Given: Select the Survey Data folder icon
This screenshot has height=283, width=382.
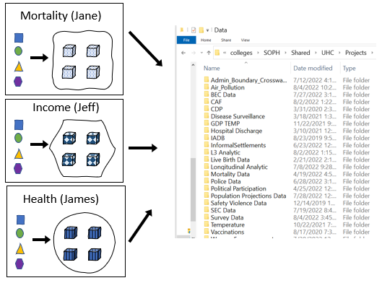Looking at the screenshot, I should click(x=207, y=217).
